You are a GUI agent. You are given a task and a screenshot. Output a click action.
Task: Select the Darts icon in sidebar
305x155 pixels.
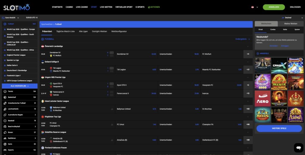point(5,144)
